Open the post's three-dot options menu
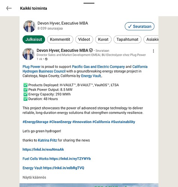Image resolution: width=178 pixels, height=187 pixels. click(153, 51)
